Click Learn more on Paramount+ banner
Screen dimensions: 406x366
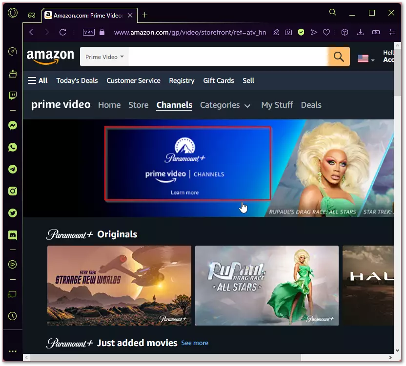(x=184, y=193)
